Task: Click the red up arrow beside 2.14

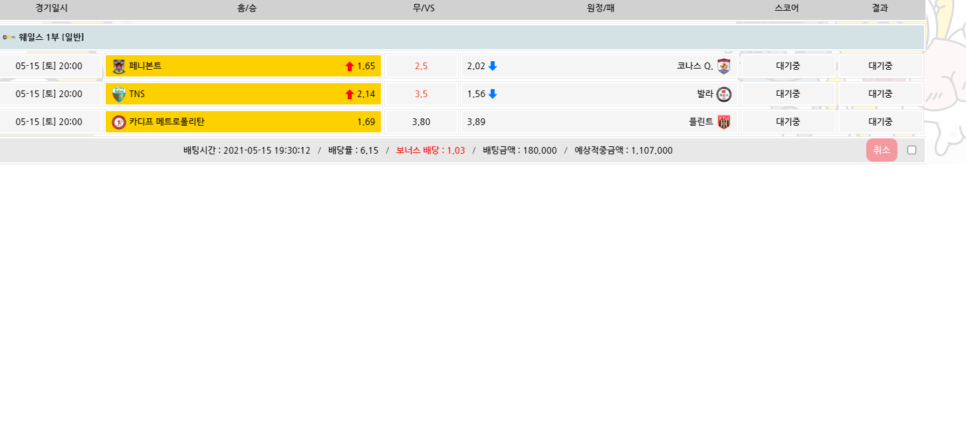Action: pos(350,94)
